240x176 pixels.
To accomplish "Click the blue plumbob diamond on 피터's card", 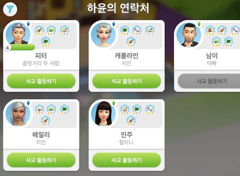I will tap(28, 24).
